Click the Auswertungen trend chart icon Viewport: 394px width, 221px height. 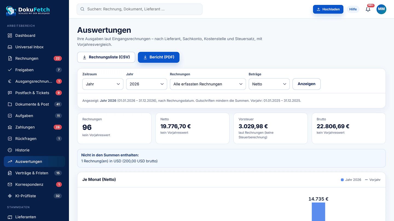point(10,162)
